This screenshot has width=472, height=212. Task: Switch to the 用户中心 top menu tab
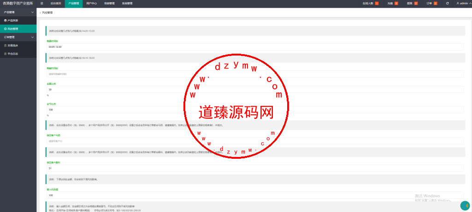pos(92,4)
